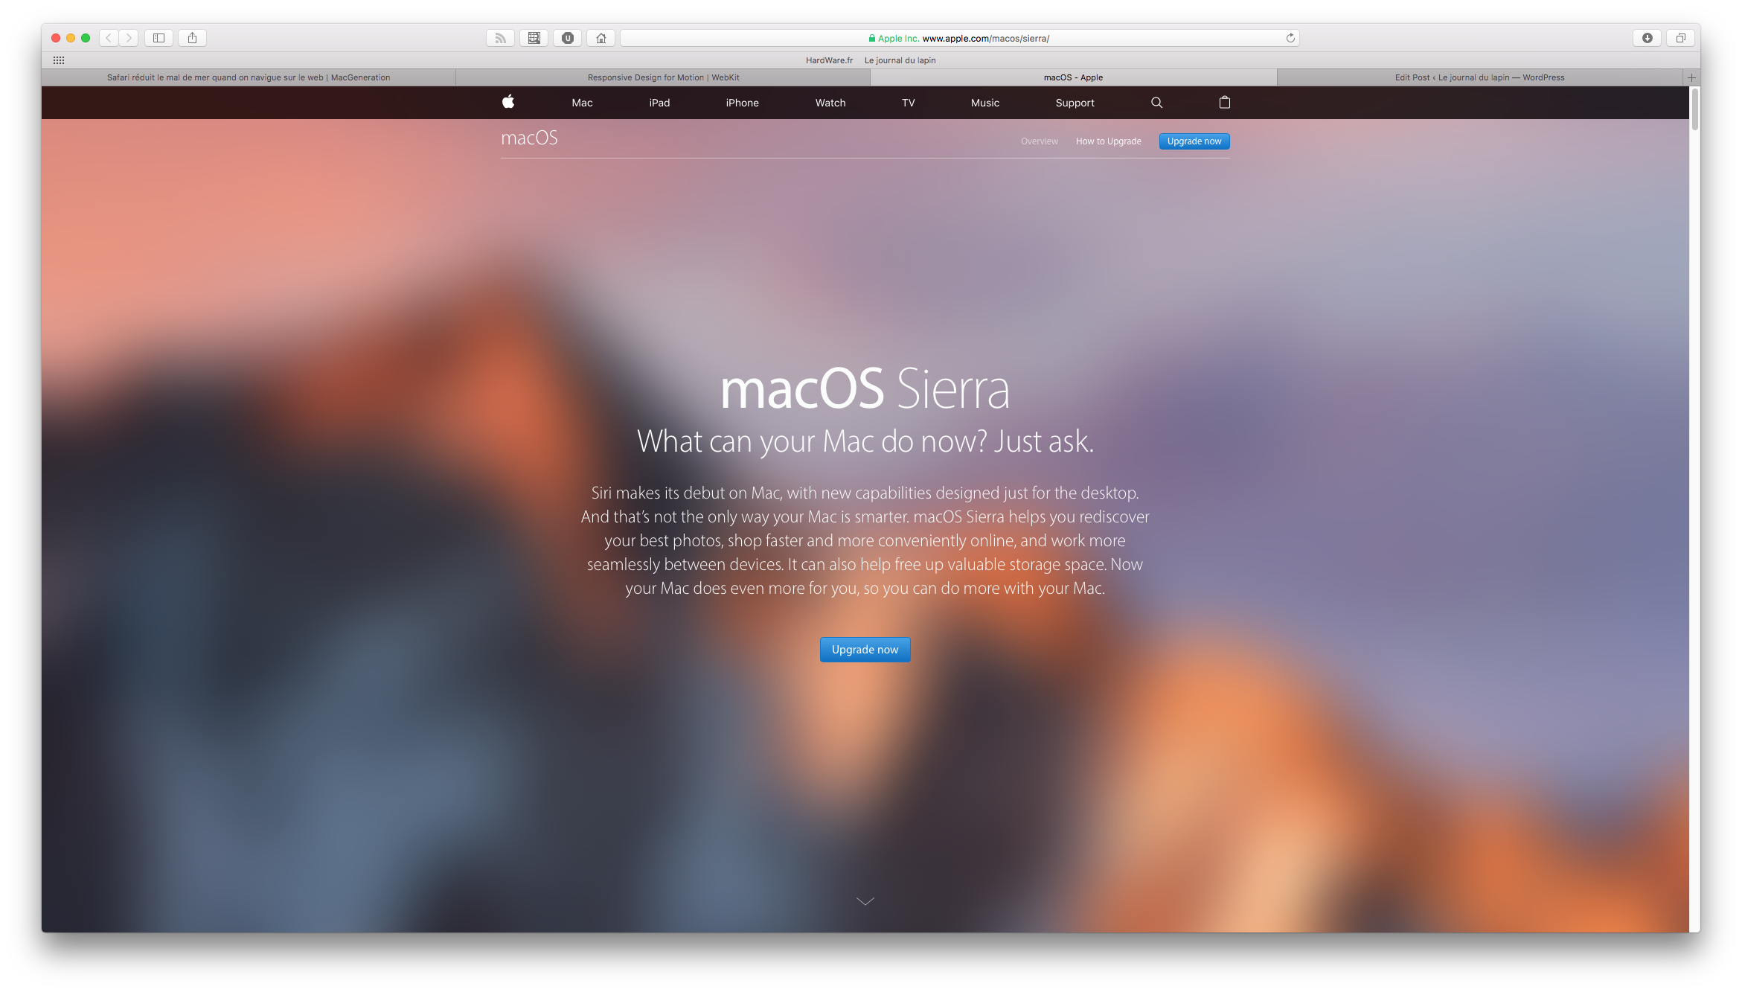Click the Safari sidebar toggle icon
The width and height of the screenshot is (1742, 992).
(x=158, y=37)
